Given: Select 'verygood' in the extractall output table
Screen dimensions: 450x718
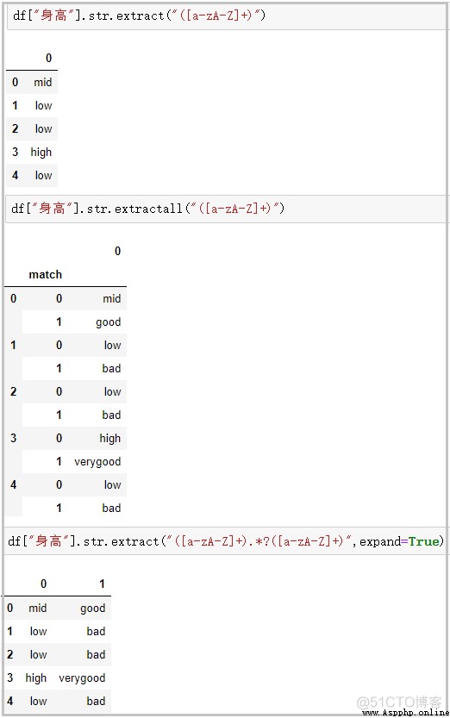Looking at the screenshot, I should pos(97,462).
